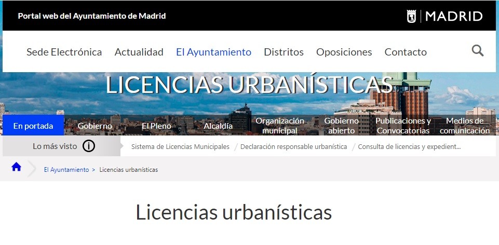Click the LICENCIAS URBANÍSTICAS banner title
Screen dimensions: 499x245
[x=249, y=85]
